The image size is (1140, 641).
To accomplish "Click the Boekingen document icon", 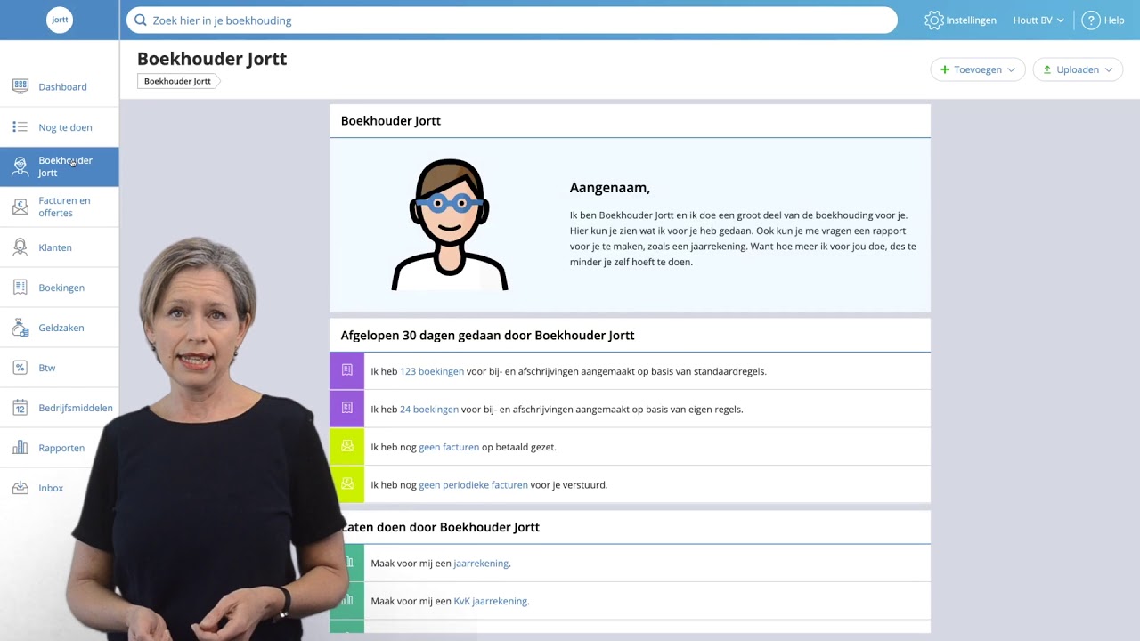I will pos(20,287).
